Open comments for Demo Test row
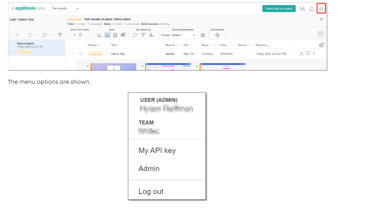This screenshot has height=208, width=380. pos(308,53)
